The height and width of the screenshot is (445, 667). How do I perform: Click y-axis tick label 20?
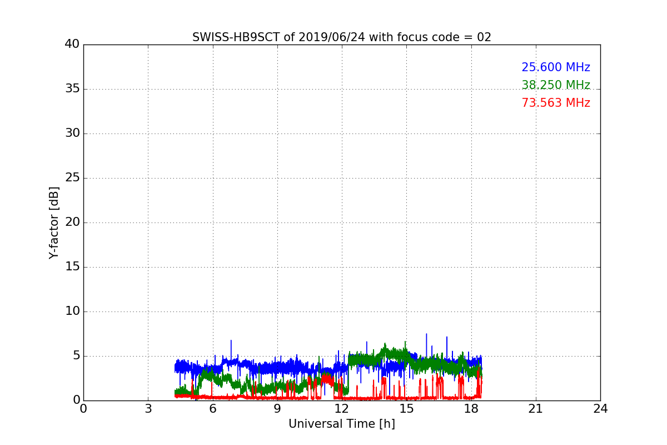coord(72,222)
